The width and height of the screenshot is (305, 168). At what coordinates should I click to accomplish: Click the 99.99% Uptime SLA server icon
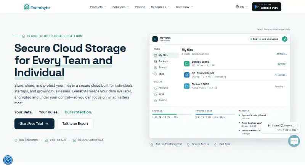[74, 140]
